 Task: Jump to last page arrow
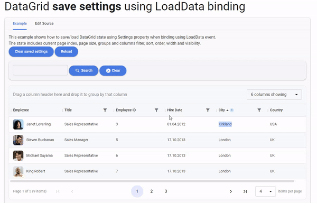click(x=245, y=191)
